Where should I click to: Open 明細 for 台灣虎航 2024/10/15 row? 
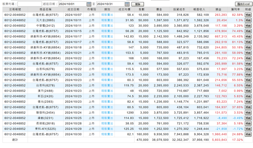[x=248, y=31]
